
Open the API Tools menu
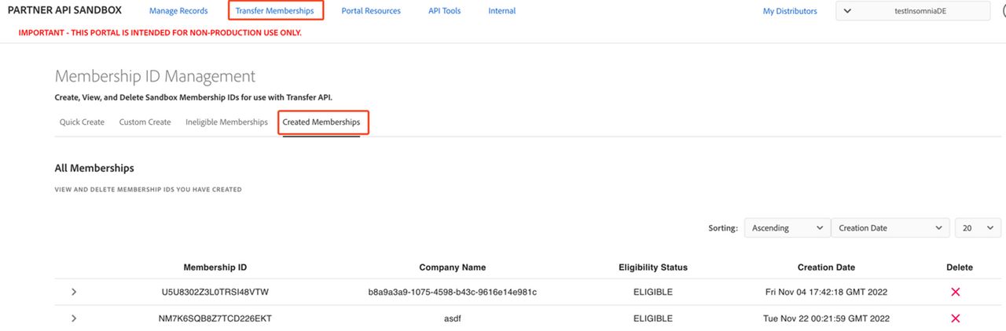(444, 11)
